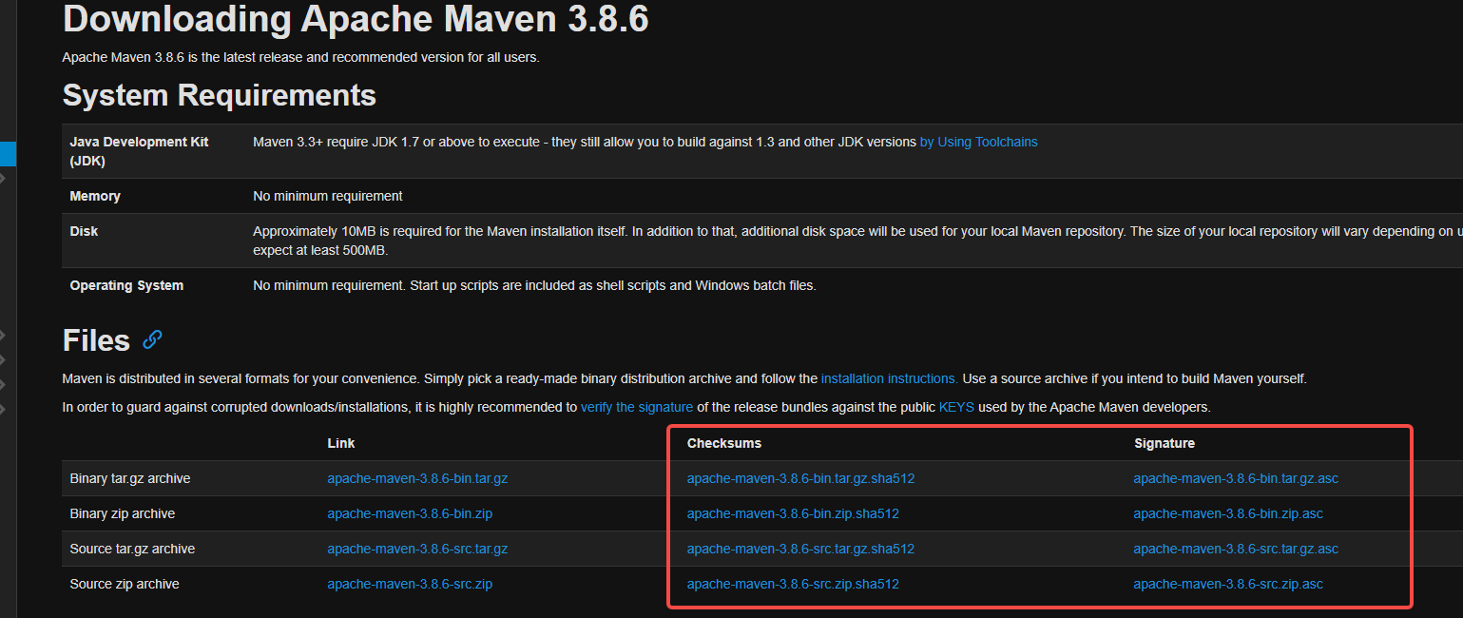The height and width of the screenshot is (618, 1463).
Task: Click the 'Java Development Kit (JDK)' row label
Action: (x=139, y=151)
